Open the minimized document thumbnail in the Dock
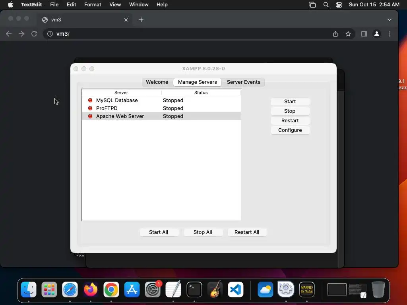Viewport: 407px width, 305px height. 357,290
